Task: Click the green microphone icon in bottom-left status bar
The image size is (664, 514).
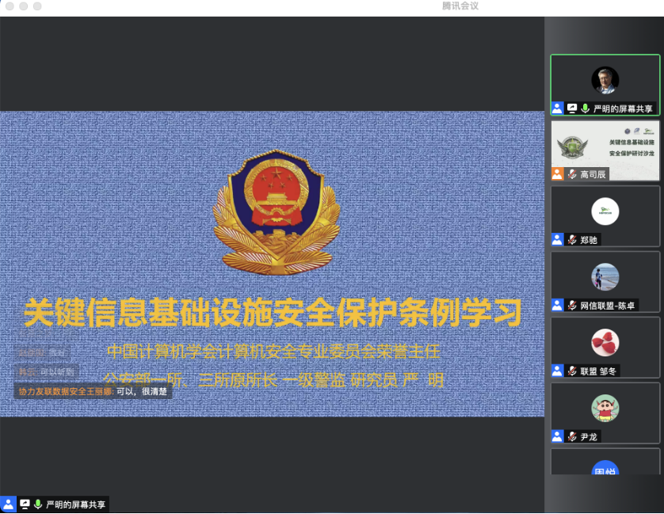Action: click(36, 504)
